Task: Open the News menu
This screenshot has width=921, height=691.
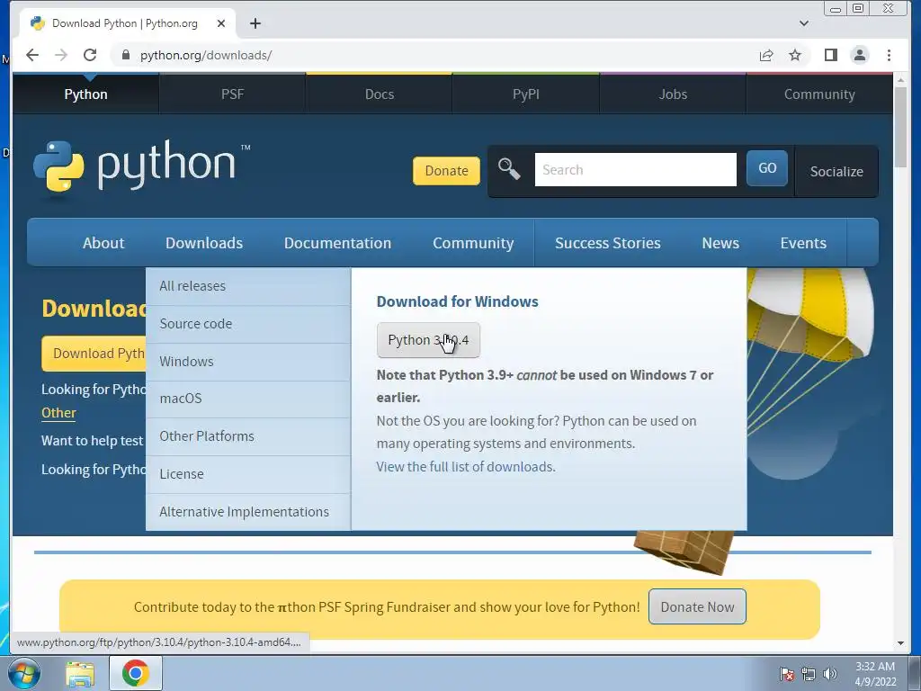Action: (720, 243)
